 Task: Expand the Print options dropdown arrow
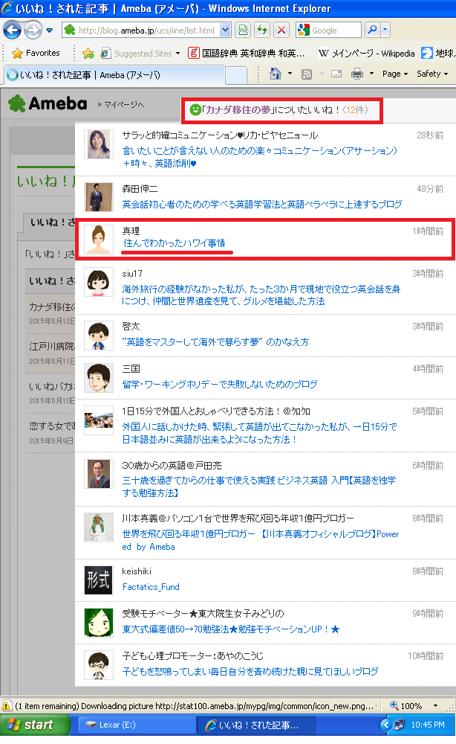coord(372,74)
